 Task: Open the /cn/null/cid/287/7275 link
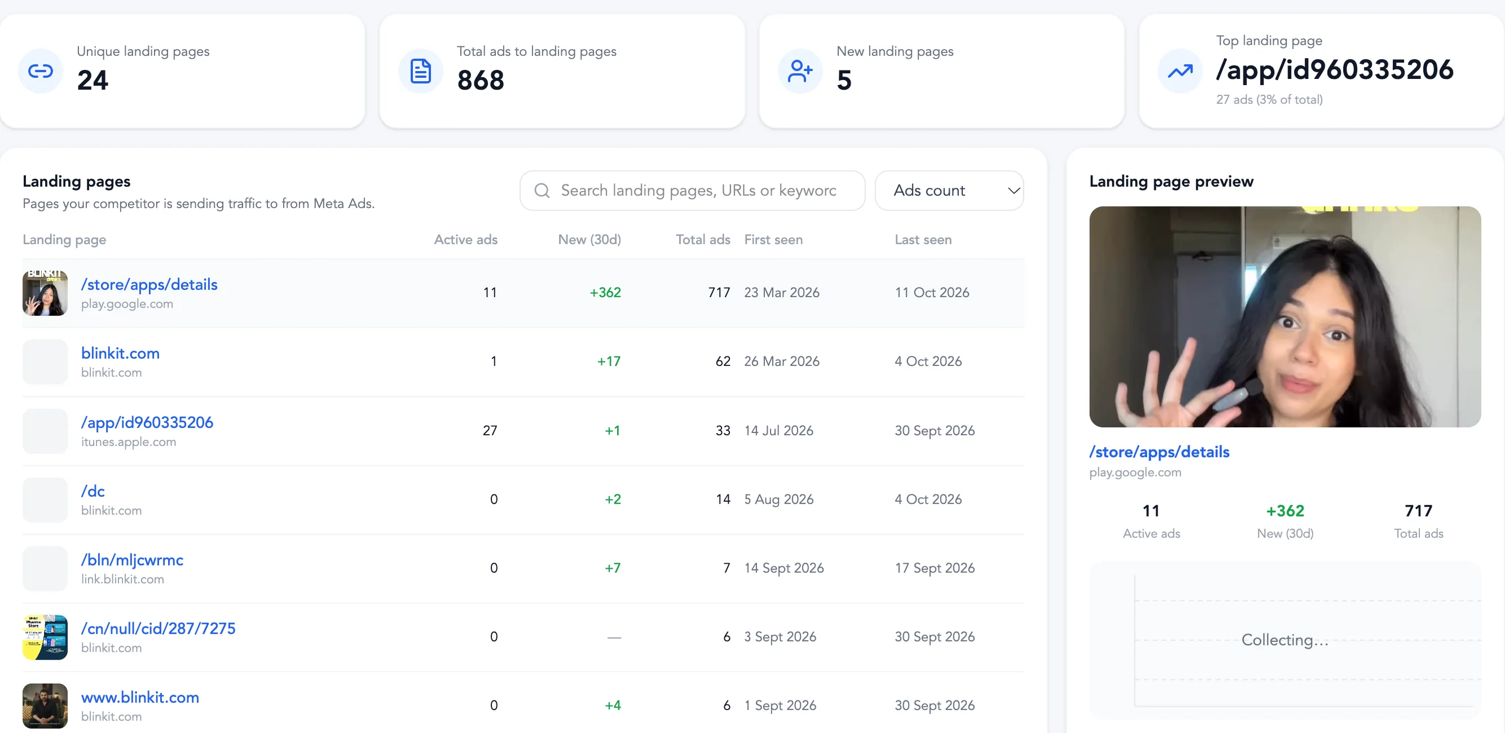pyautogui.click(x=159, y=629)
